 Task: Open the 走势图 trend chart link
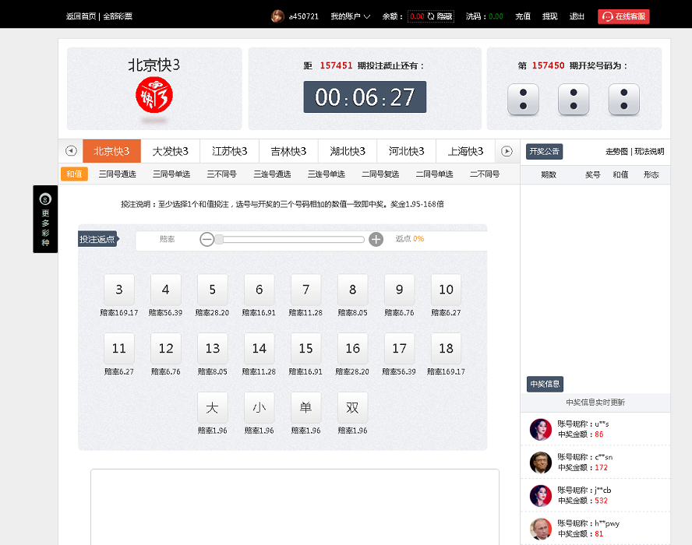[616, 152]
